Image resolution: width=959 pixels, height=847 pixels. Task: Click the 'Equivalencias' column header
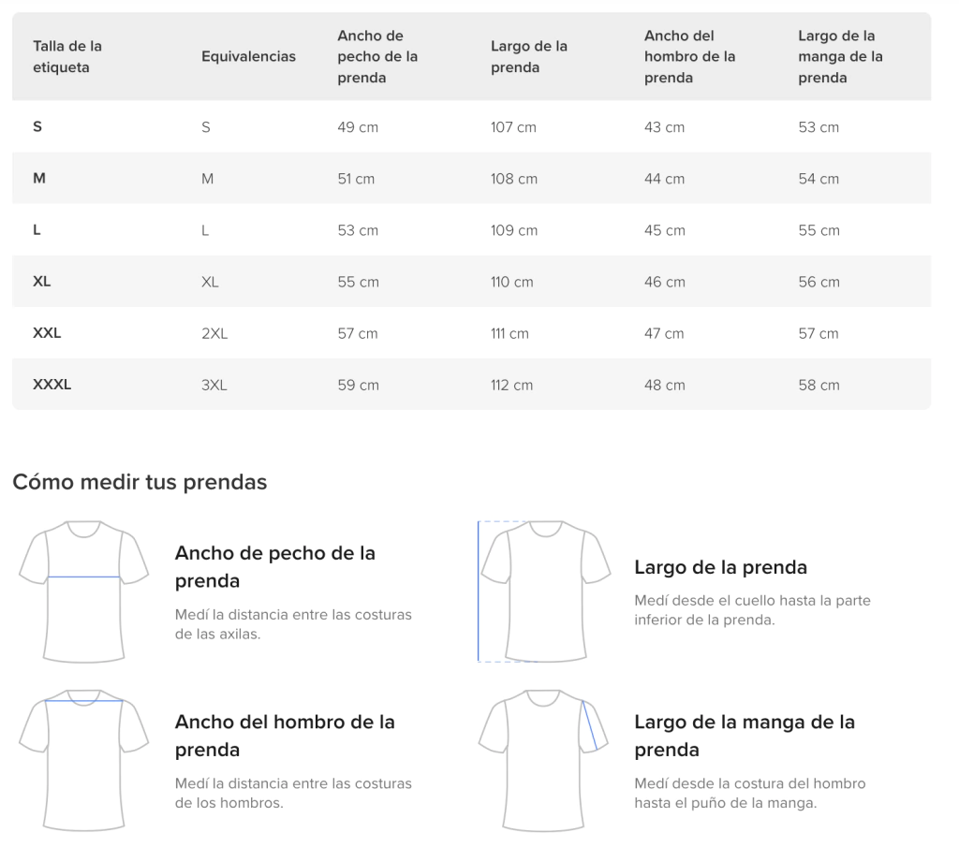click(248, 56)
